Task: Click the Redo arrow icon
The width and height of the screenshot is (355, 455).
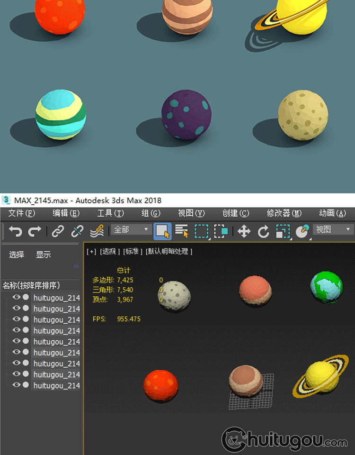Action: tap(35, 231)
